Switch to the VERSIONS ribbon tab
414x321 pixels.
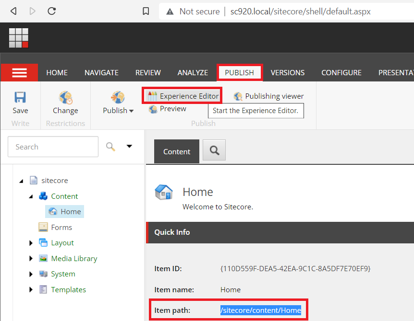pos(287,73)
